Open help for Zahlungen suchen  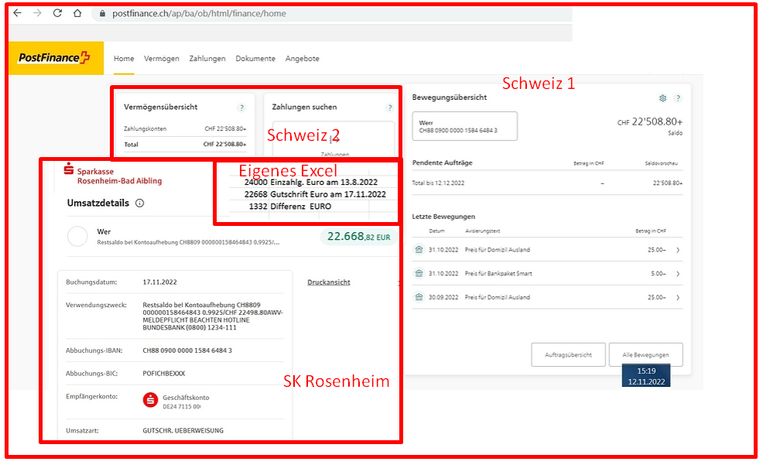click(389, 108)
